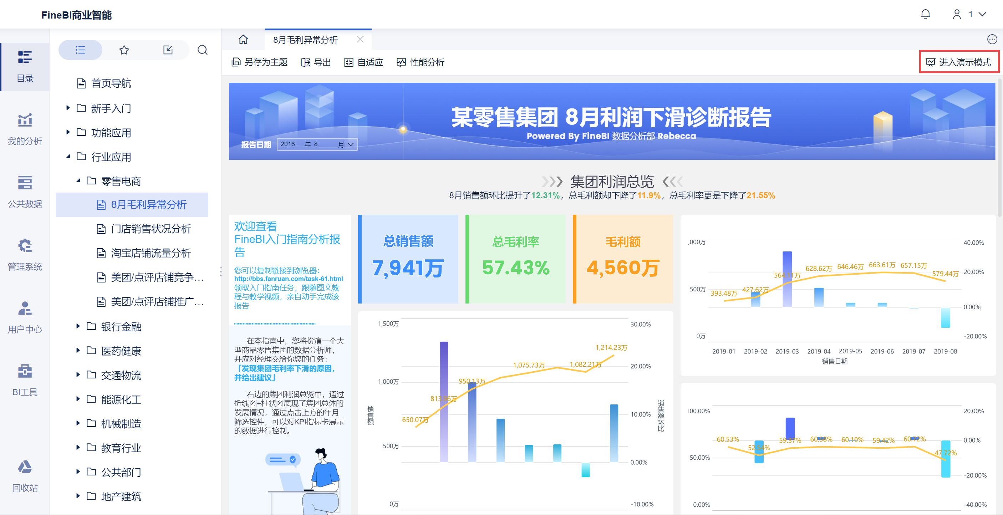Click the notification bell icon
Screen dimensions: 1003x515
[x=925, y=14]
